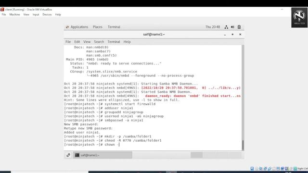The image size is (308, 173).
Task: Click the saif@name1 taskbar window button
Action: pyautogui.click(x=103, y=155)
